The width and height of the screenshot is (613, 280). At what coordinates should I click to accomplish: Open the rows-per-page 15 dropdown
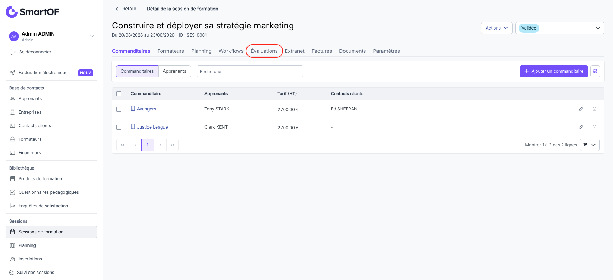[x=589, y=145]
